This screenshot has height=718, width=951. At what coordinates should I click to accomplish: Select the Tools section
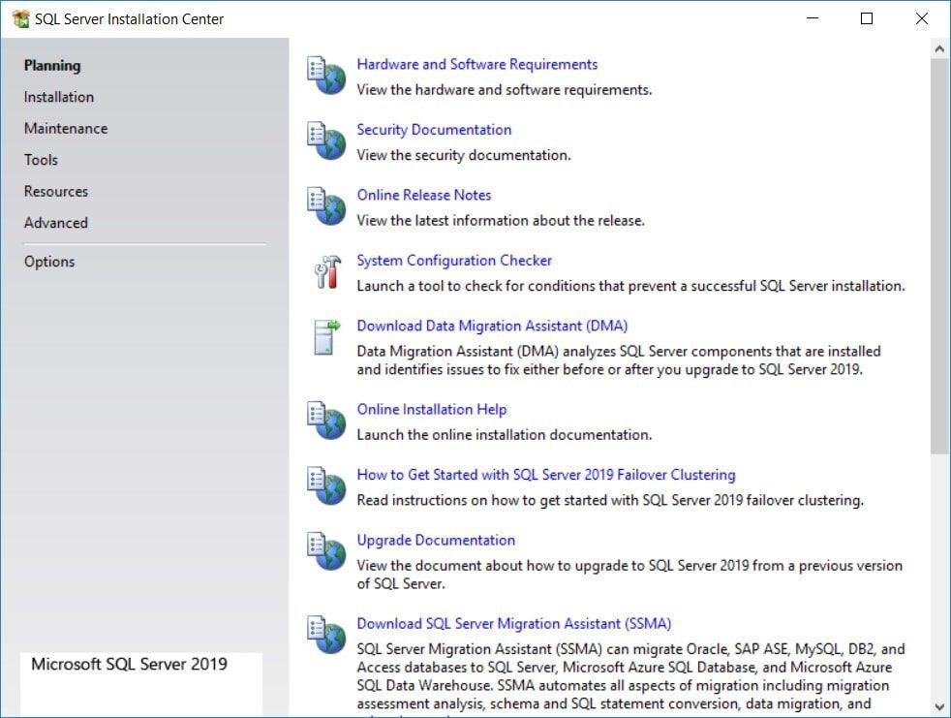coord(40,160)
